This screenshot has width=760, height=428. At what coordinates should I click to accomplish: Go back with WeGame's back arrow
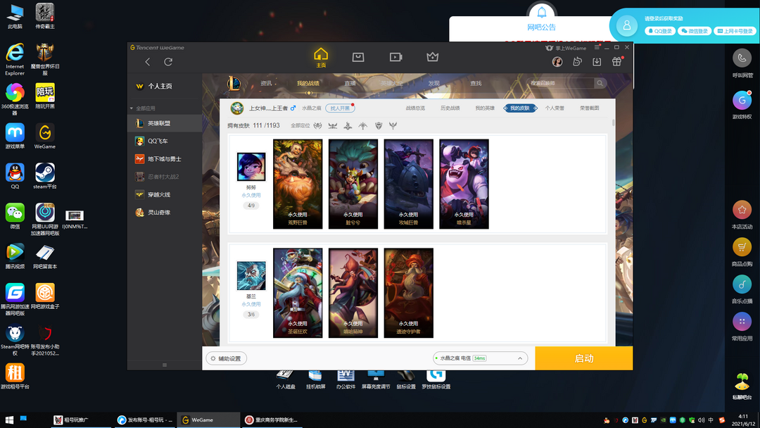pos(147,61)
